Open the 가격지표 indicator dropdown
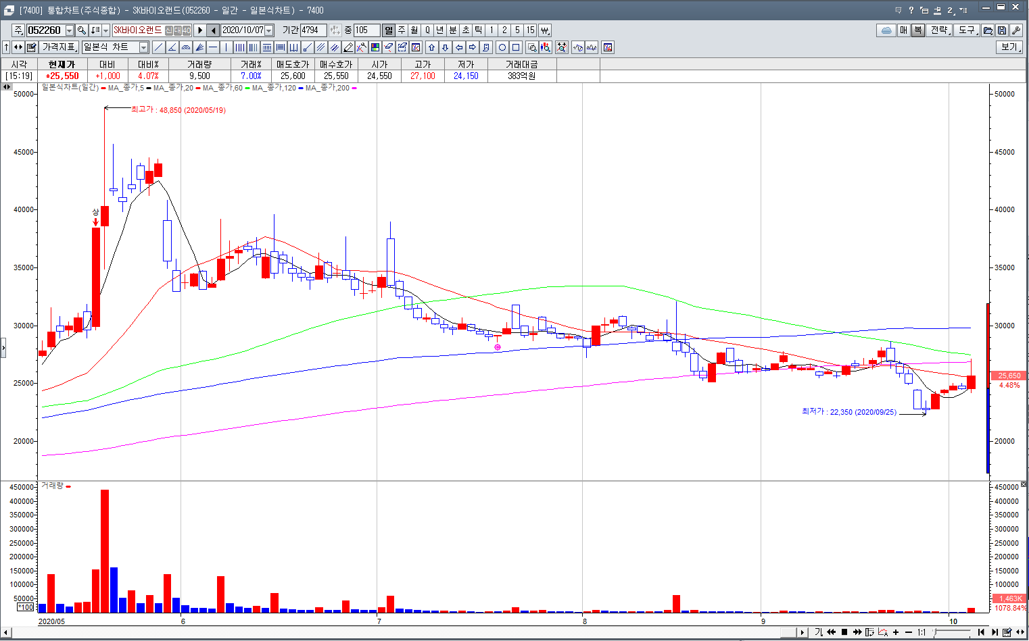Image resolution: width=1029 pixels, height=641 pixels. pyautogui.click(x=59, y=47)
